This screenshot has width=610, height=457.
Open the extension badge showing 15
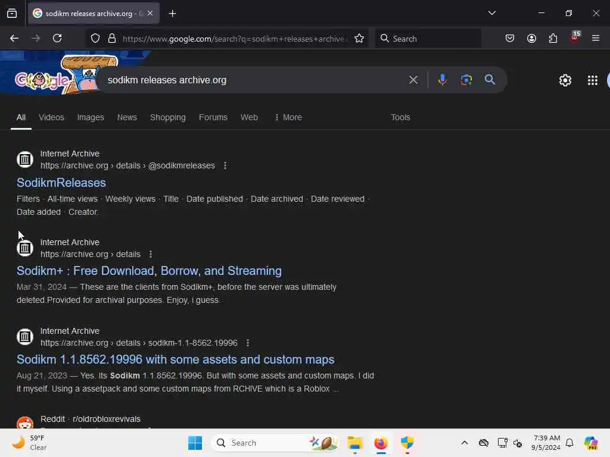[575, 37]
